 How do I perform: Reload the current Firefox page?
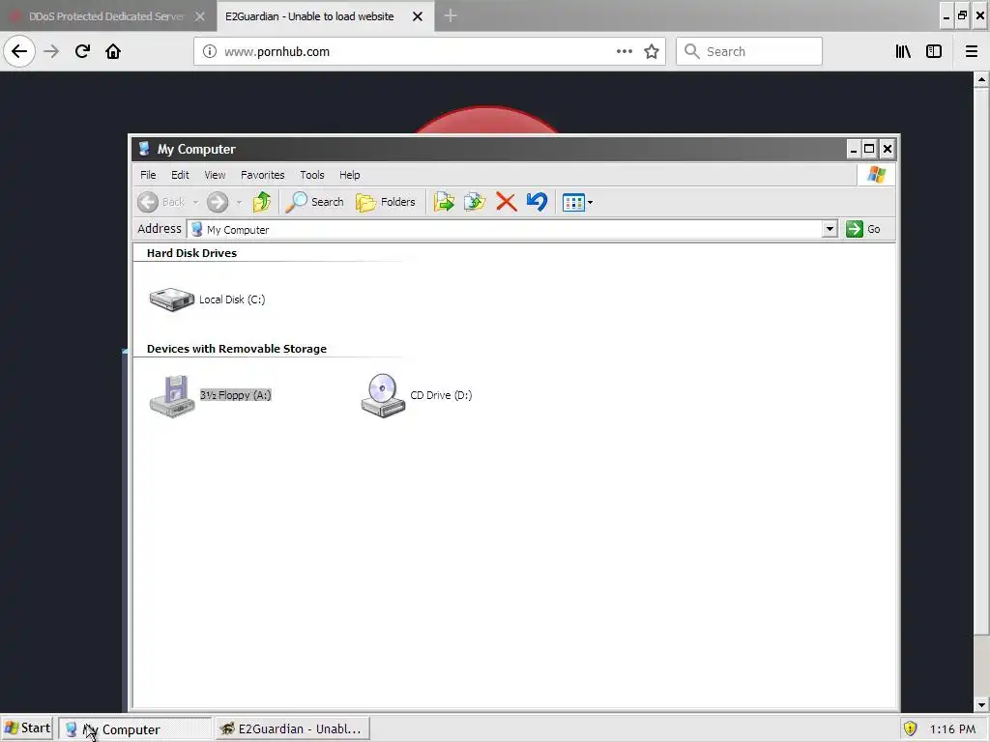(x=82, y=51)
